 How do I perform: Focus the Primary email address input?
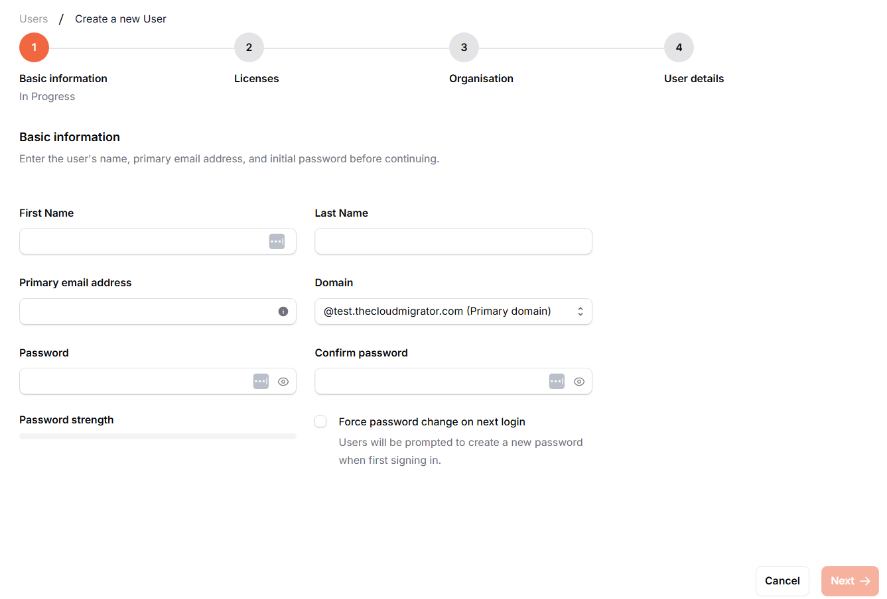click(158, 311)
